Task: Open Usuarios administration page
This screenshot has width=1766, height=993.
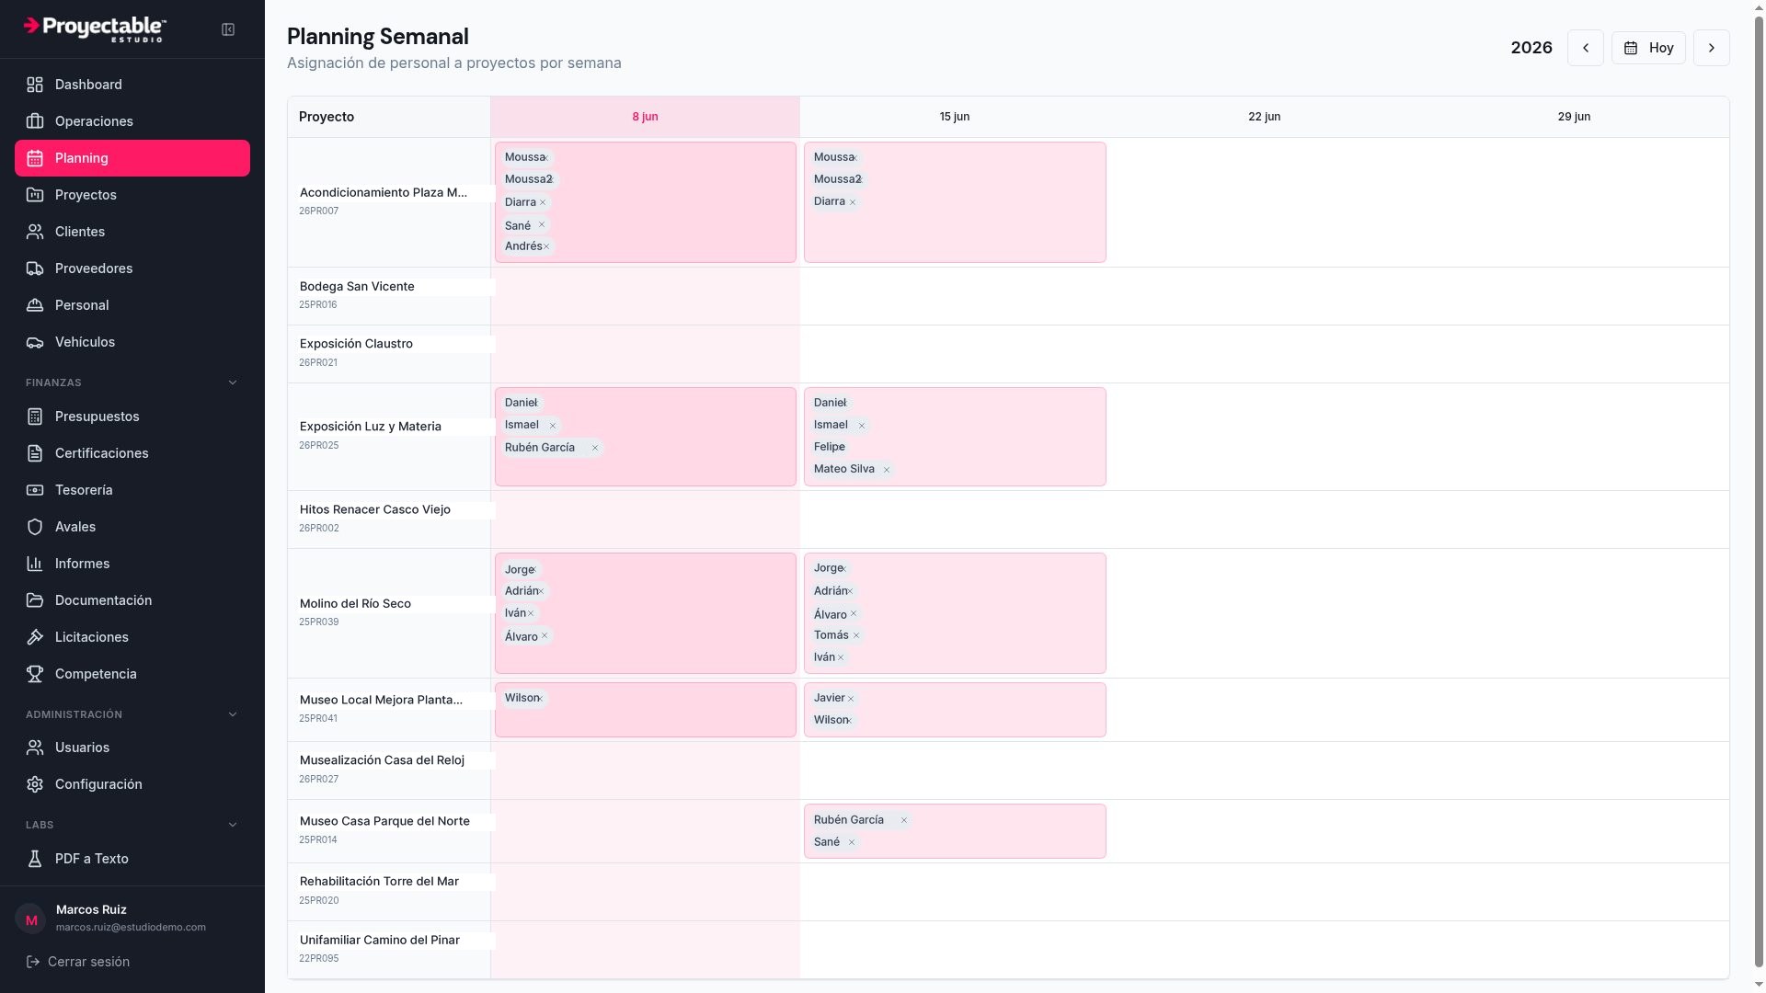Action: (x=132, y=748)
